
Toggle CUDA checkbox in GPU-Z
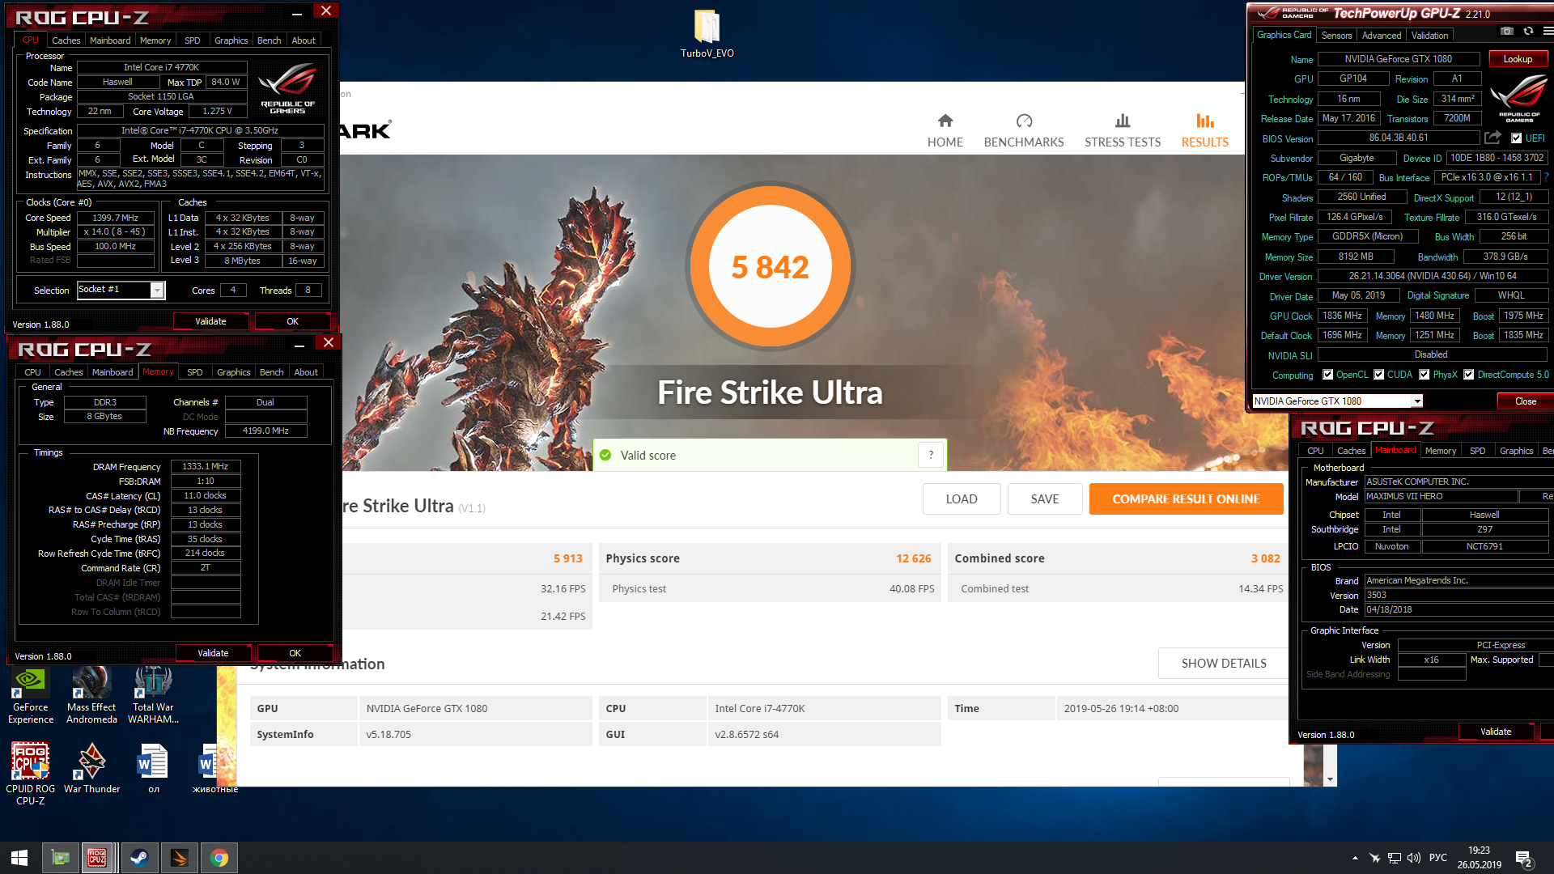[1378, 375]
